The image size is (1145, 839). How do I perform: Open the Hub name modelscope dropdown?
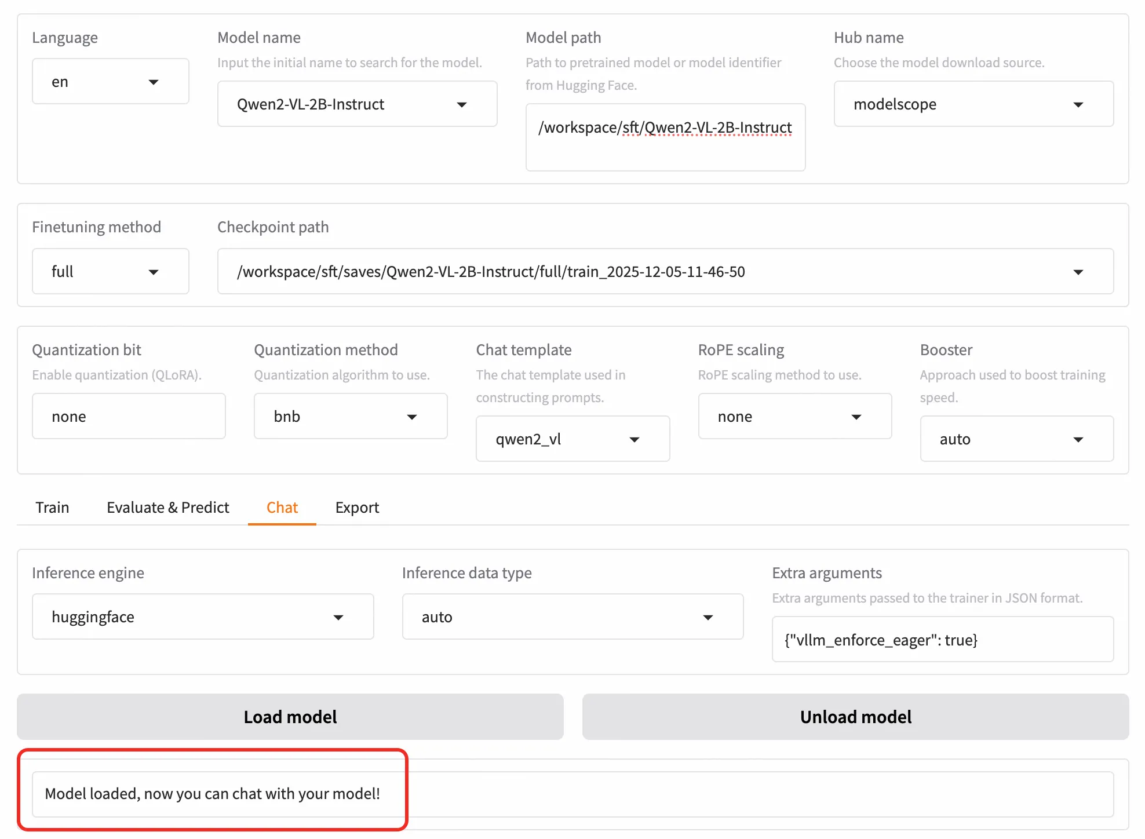(973, 104)
